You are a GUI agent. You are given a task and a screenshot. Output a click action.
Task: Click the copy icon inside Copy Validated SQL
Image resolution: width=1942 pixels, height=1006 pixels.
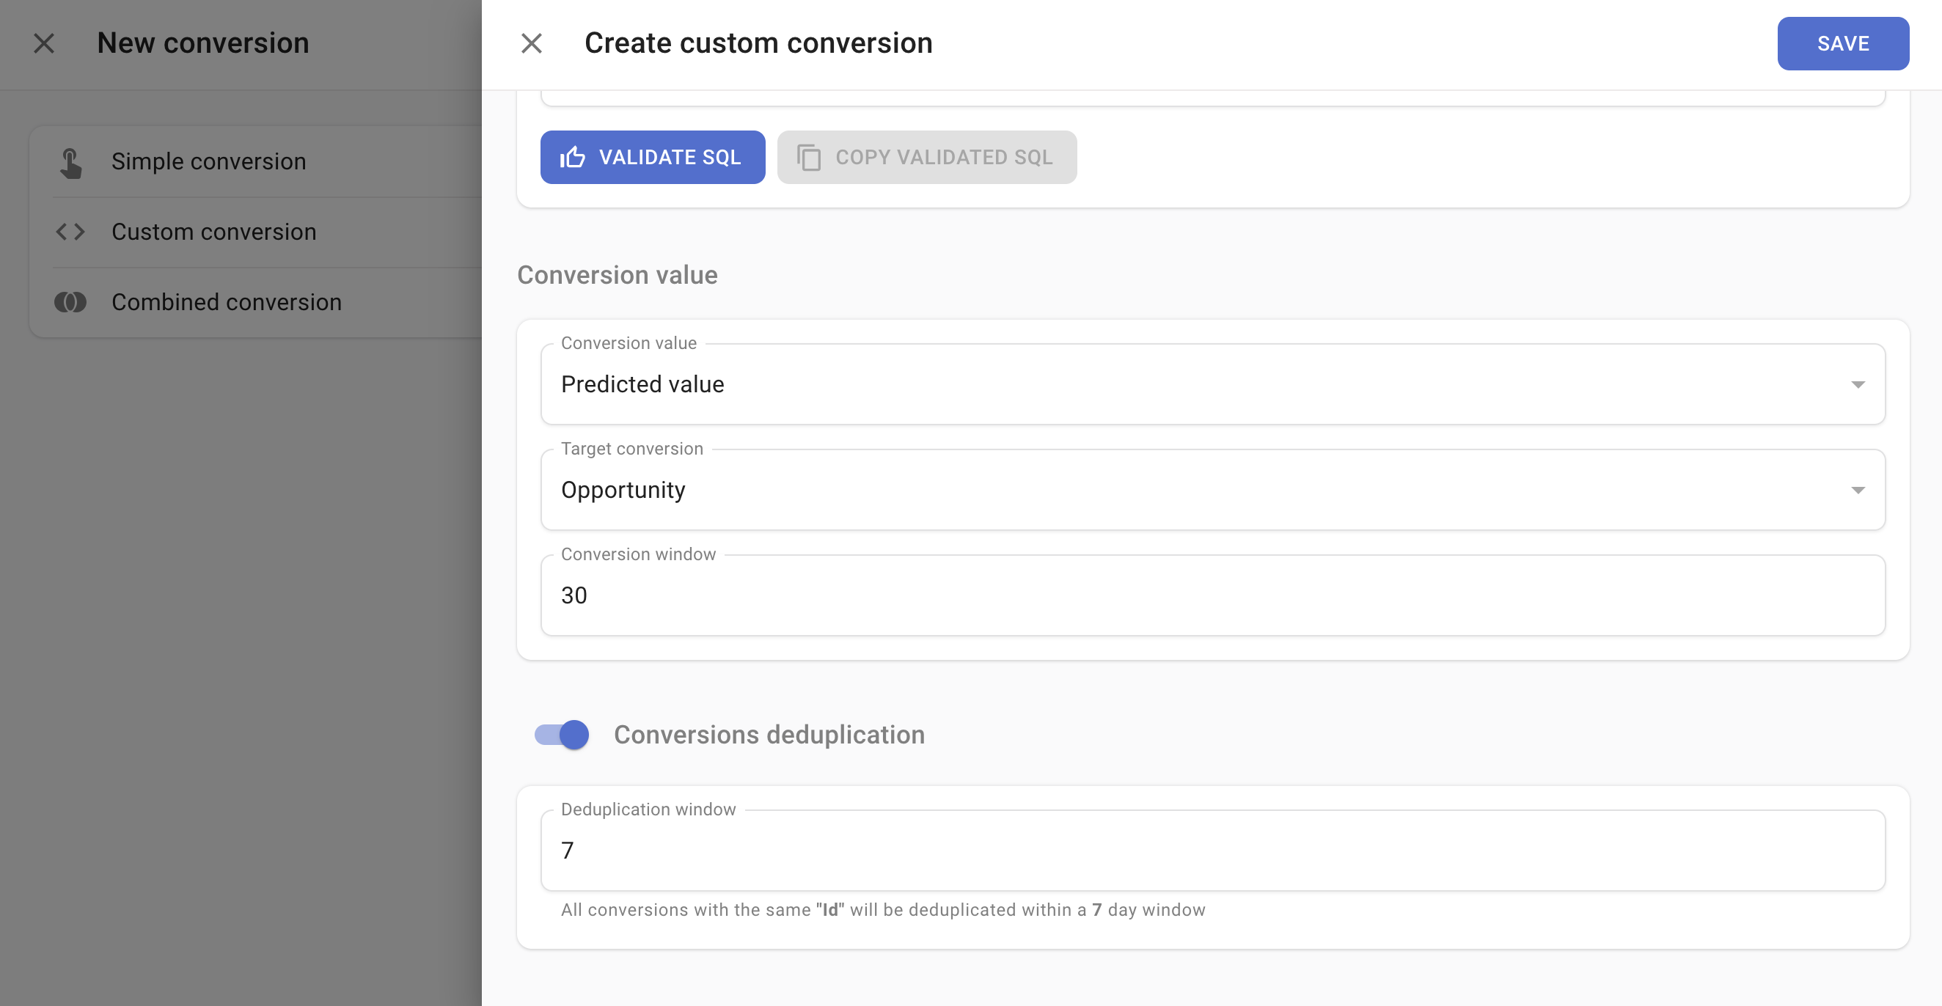(808, 157)
